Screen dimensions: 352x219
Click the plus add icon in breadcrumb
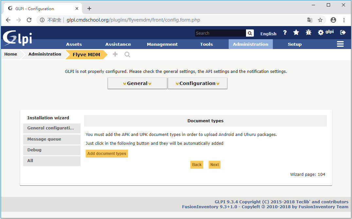tap(115, 54)
